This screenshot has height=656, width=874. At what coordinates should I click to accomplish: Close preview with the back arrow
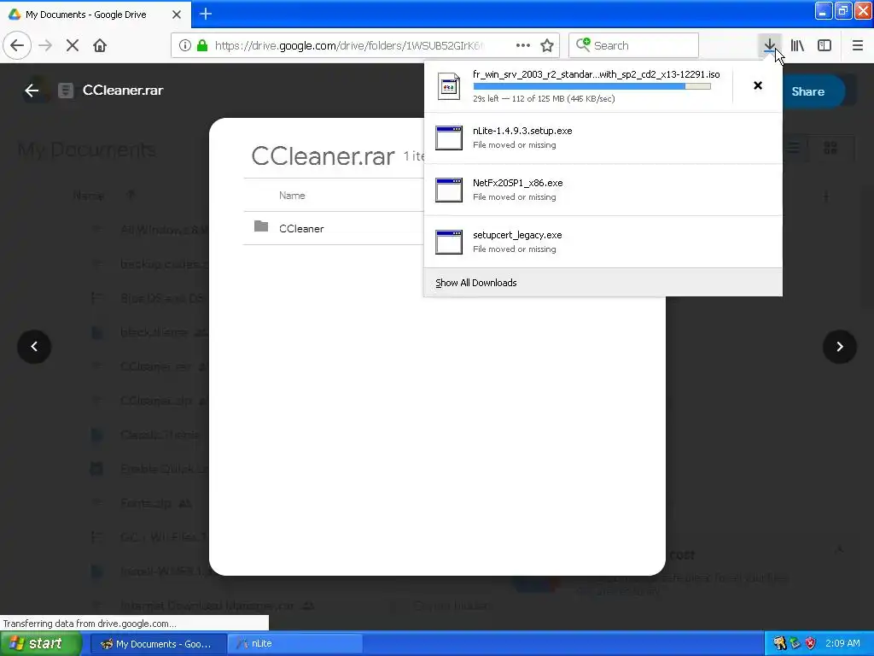coord(32,91)
